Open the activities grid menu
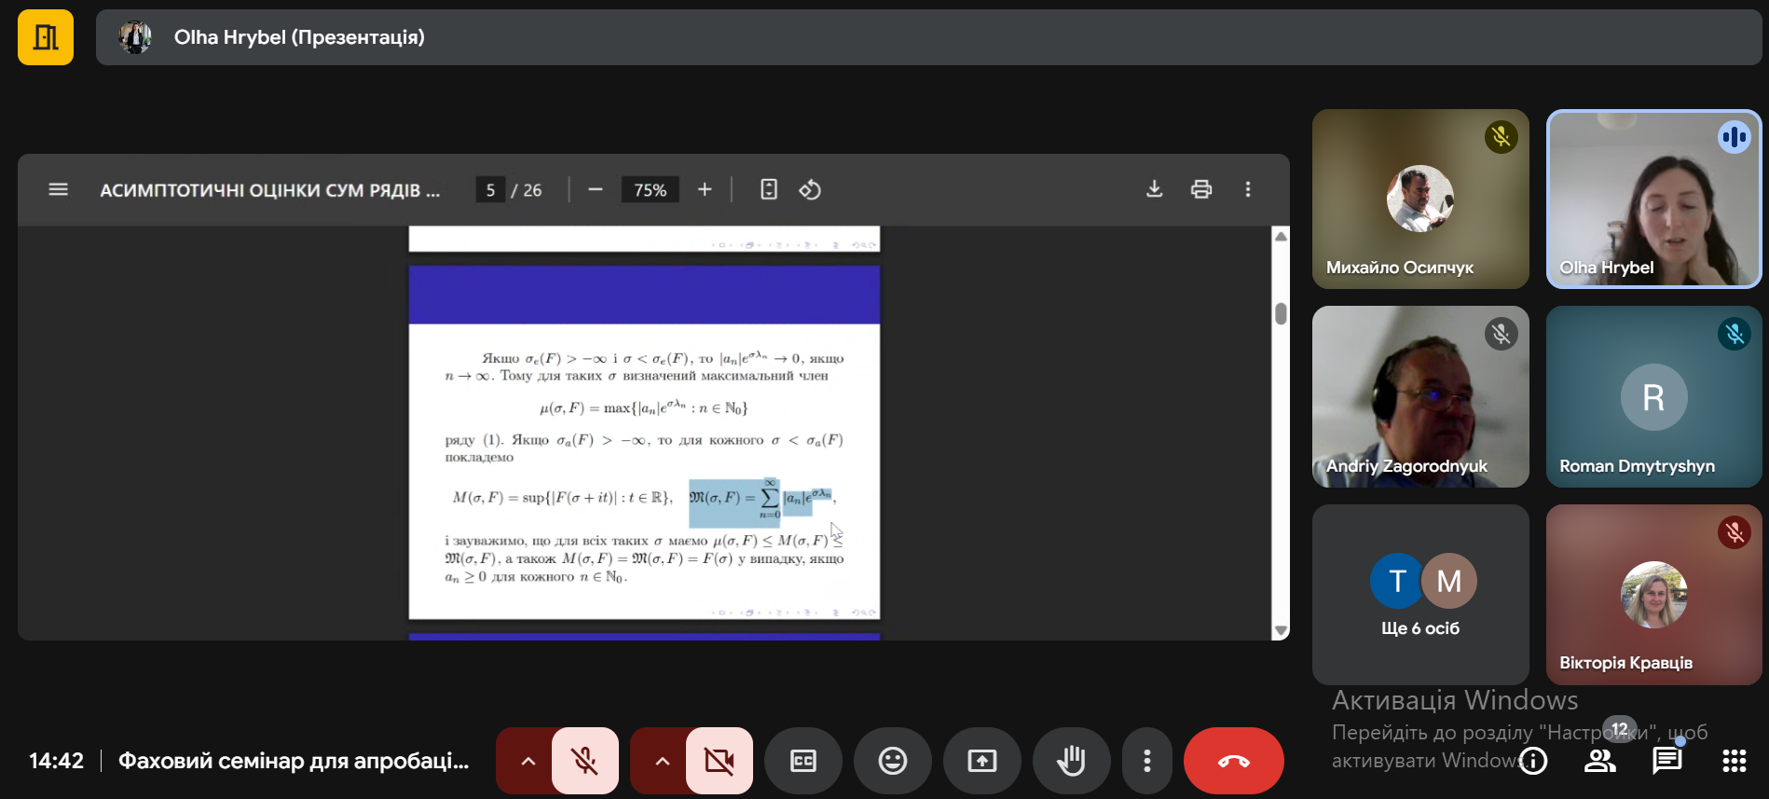The image size is (1769, 799). click(x=1734, y=761)
